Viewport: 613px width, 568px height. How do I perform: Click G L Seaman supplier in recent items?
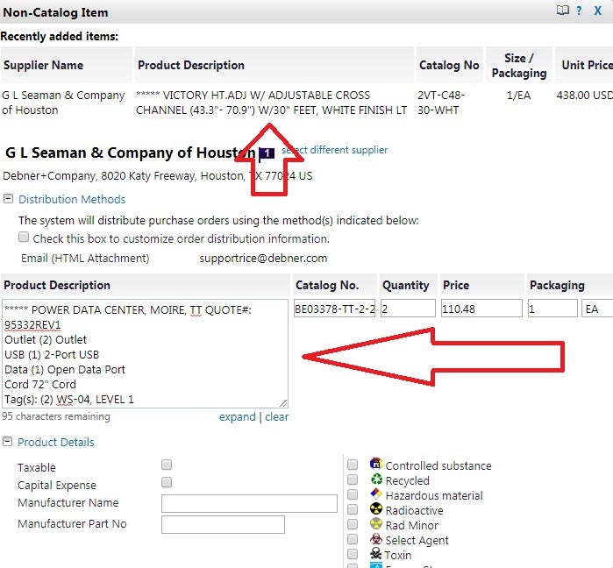[63, 103]
